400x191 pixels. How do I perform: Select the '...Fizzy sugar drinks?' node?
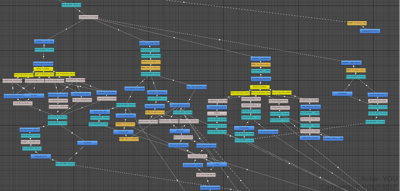click(x=126, y=116)
